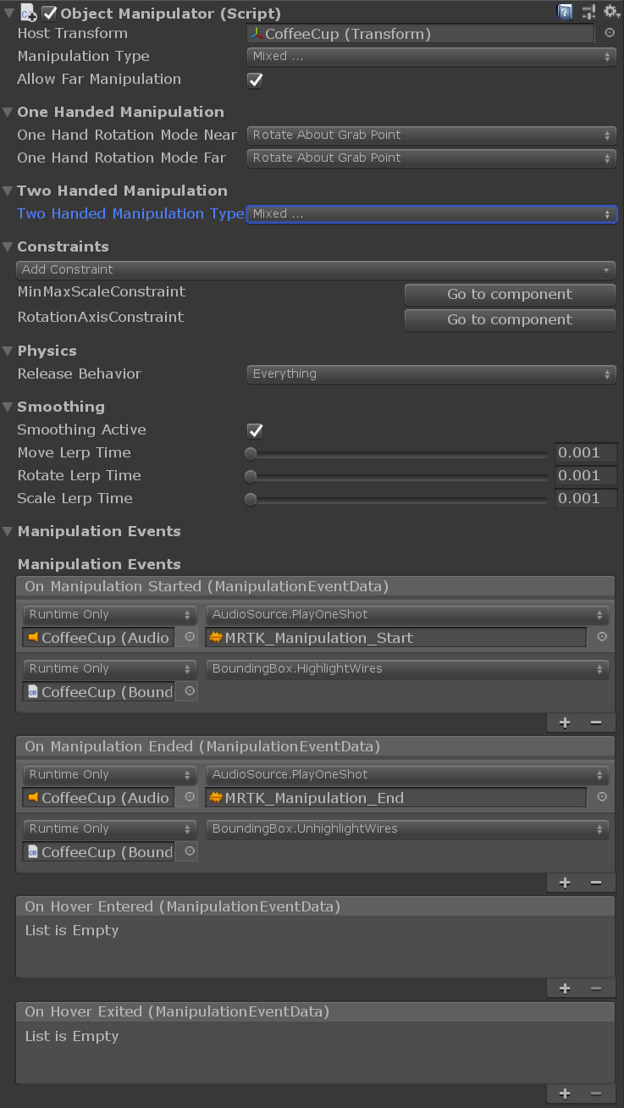This screenshot has width=624, height=1108.
Task: Go to component for MinMaxScaleConstraint
Action: [x=510, y=295]
